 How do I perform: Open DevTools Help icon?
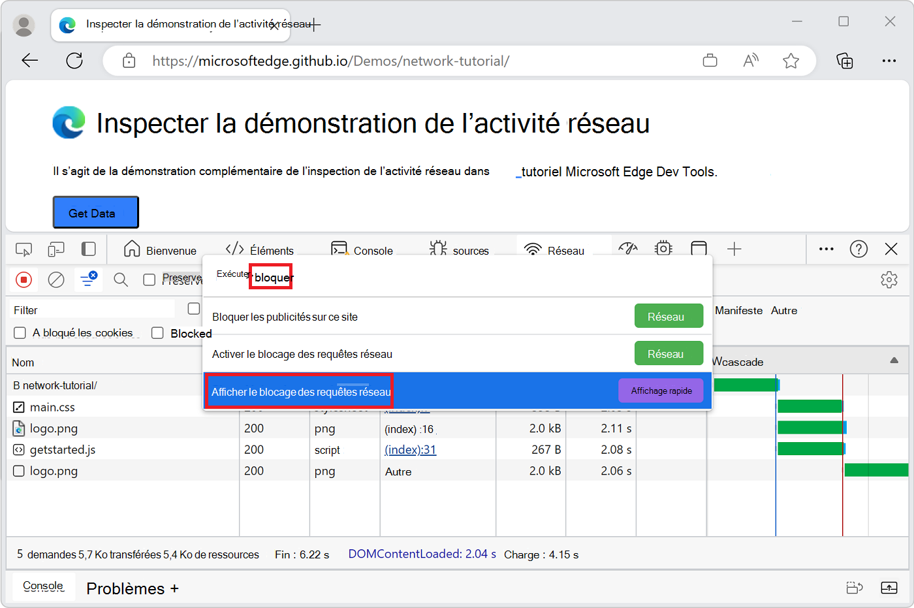859,249
